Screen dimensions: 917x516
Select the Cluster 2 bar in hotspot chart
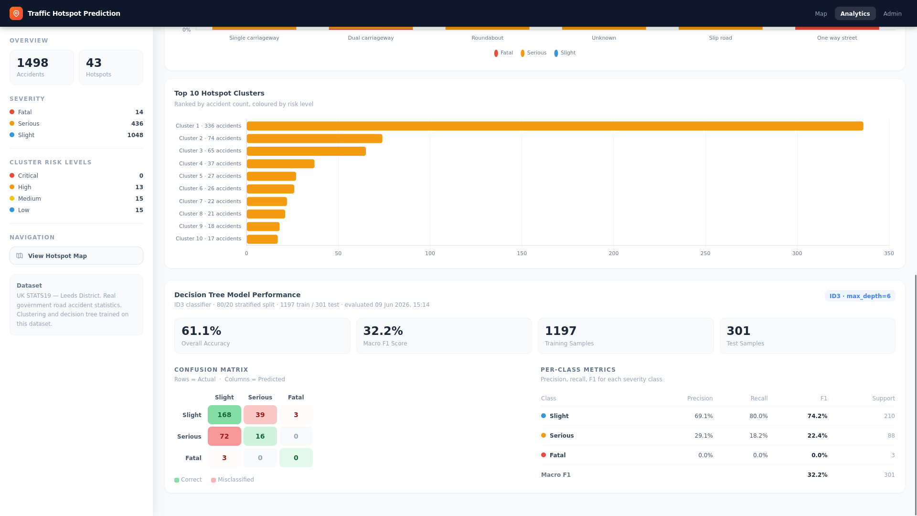pyautogui.click(x=314, y=139)
